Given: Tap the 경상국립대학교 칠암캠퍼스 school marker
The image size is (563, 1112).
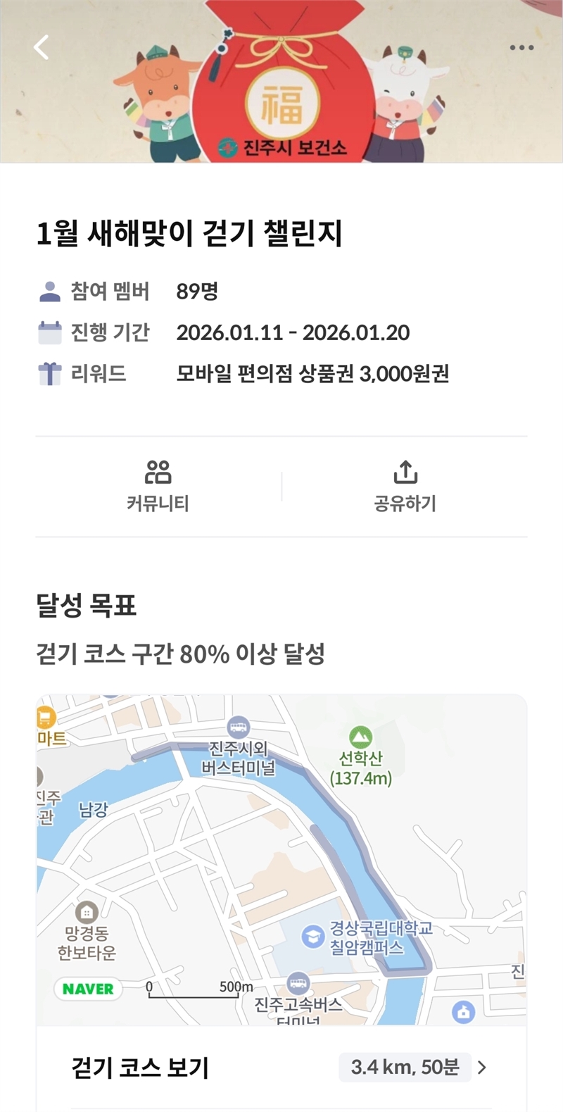Looking at the screenshot, I should tap(312, 936).
